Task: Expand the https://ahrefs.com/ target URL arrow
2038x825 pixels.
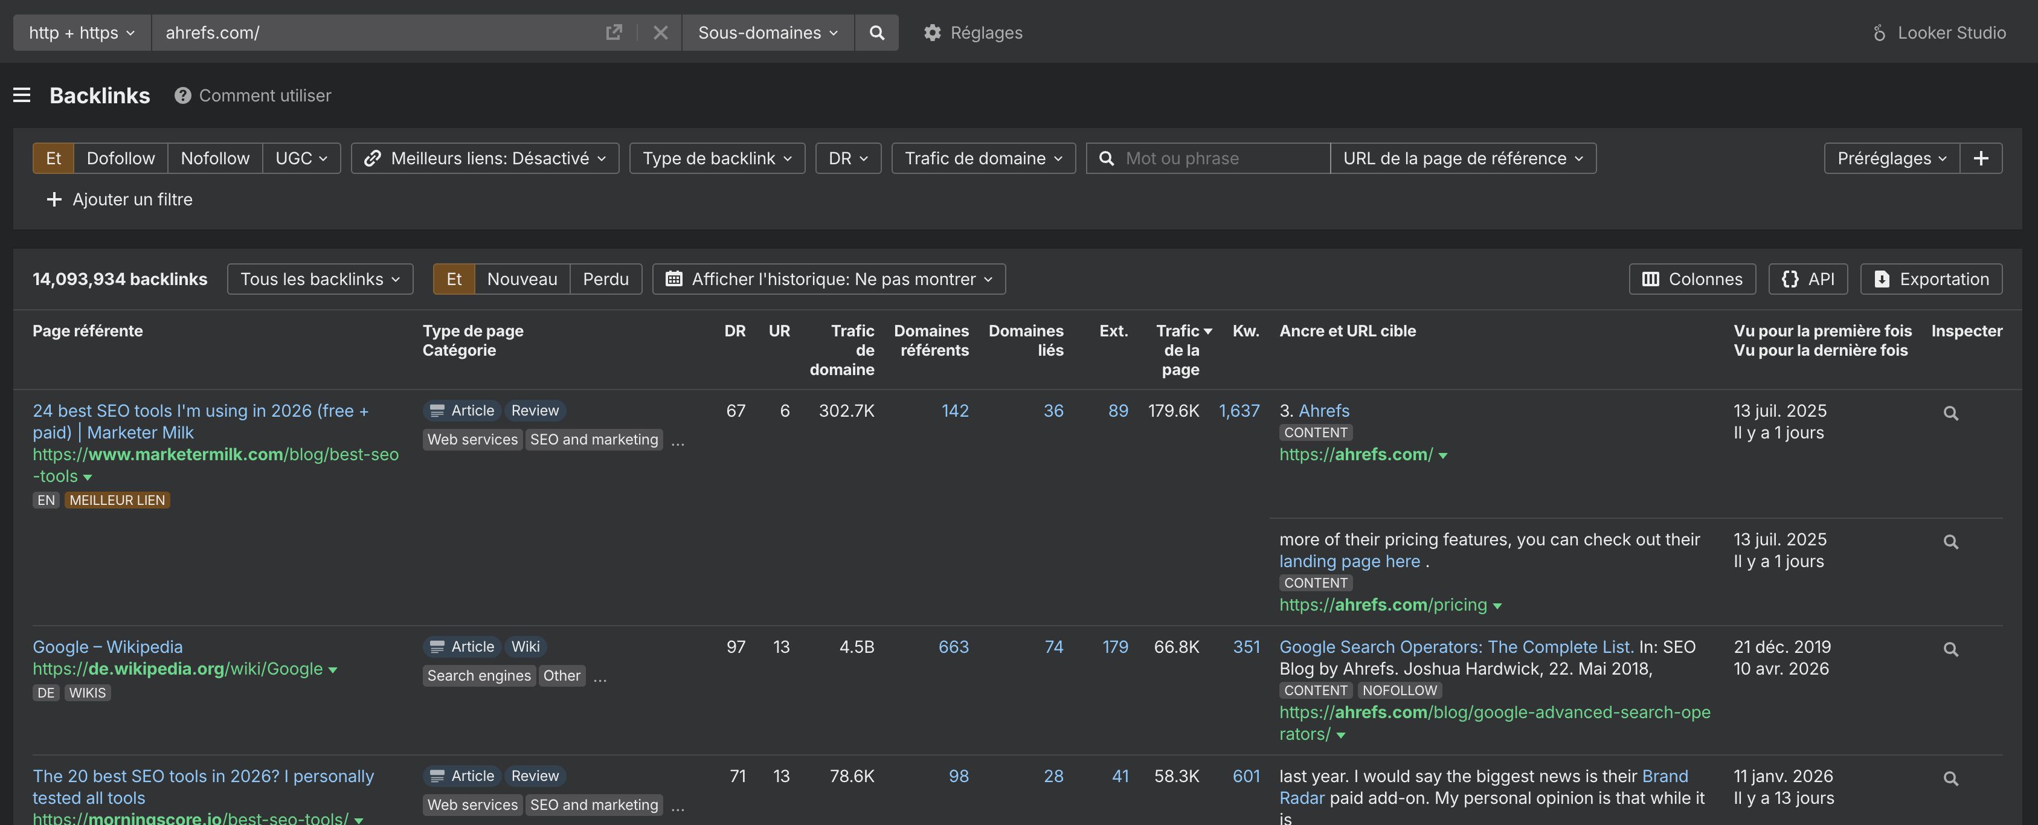Action: click(1443, 455)
